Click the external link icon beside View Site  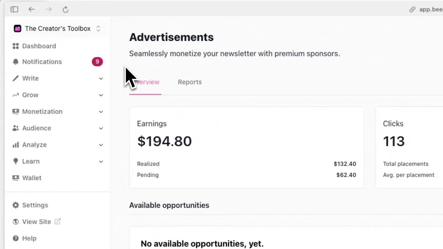tap(57, 221)
